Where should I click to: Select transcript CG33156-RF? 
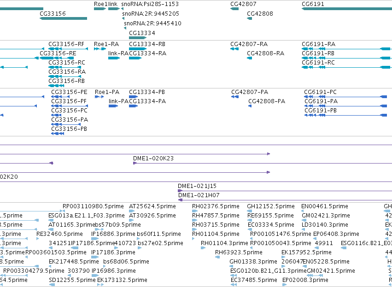click(66, 44)
